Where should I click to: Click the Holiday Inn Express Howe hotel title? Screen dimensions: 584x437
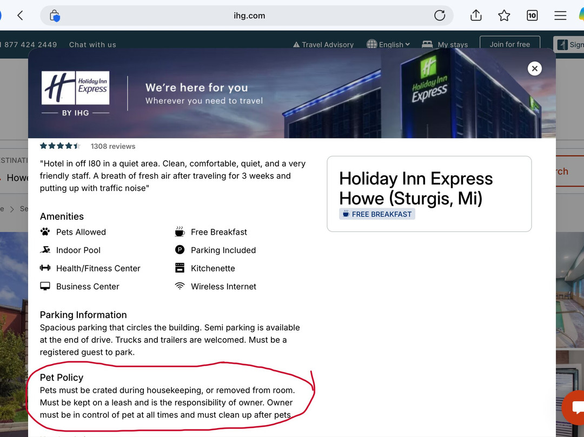[x=416, y=188]
